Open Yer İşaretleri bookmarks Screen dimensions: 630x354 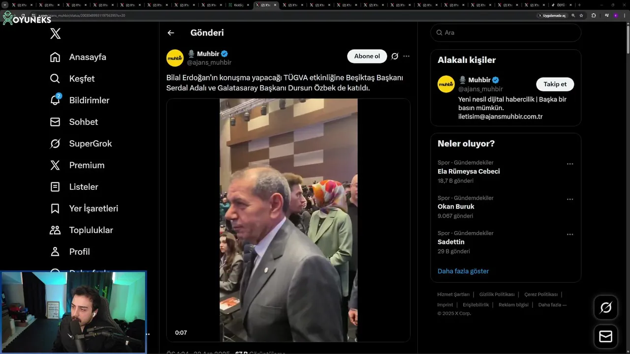click(x=84, y=208)
